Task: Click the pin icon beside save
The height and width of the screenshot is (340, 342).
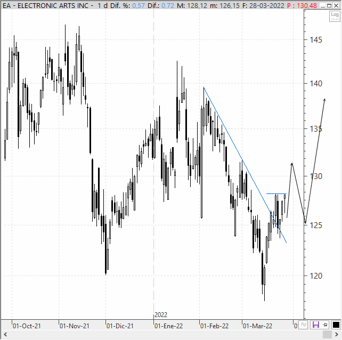Action: [325, 325]
